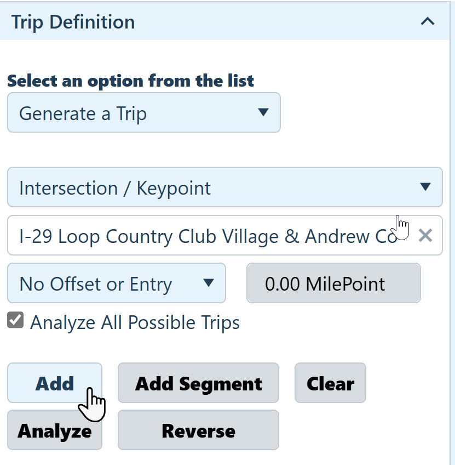455x465 pixels.
Task: Clear the intersection field with the X icon
Action: [x=425, y=236]
